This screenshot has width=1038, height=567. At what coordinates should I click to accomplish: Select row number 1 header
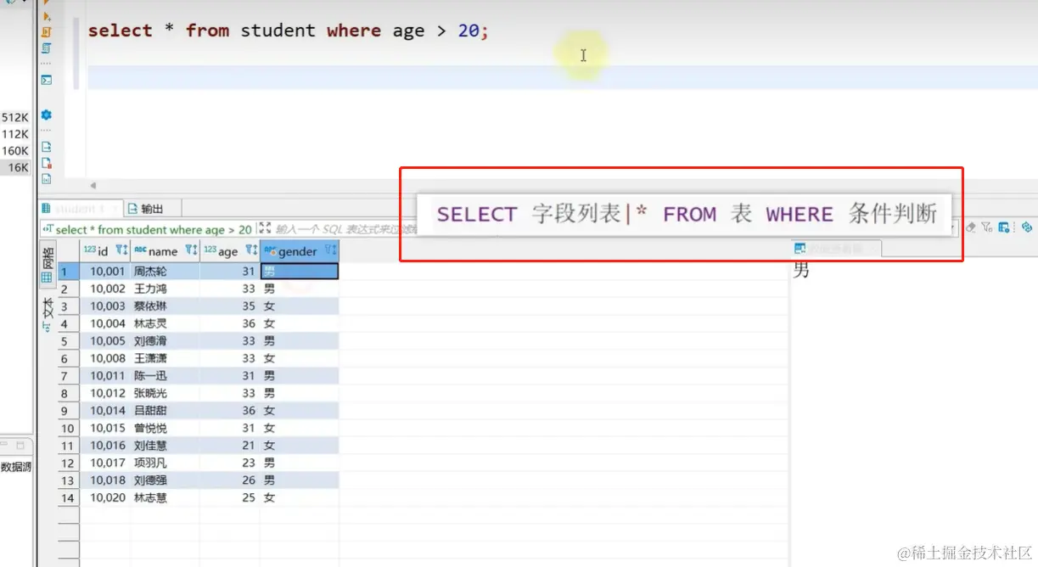68,272
